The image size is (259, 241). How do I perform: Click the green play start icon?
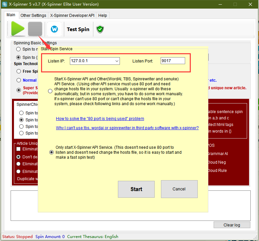click(18, 29)
